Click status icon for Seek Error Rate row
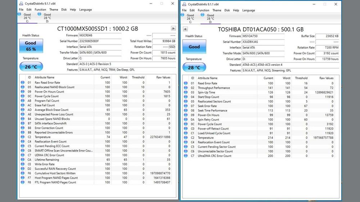This screenshot has width=360, height=202. click(186, 106)
